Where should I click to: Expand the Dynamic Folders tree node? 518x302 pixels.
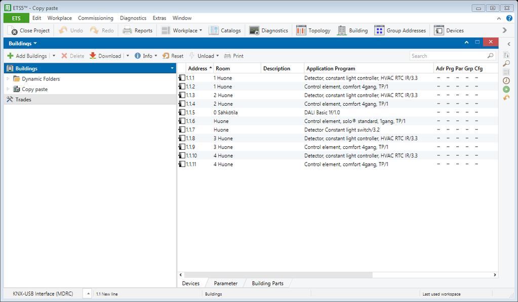(8, 78)
